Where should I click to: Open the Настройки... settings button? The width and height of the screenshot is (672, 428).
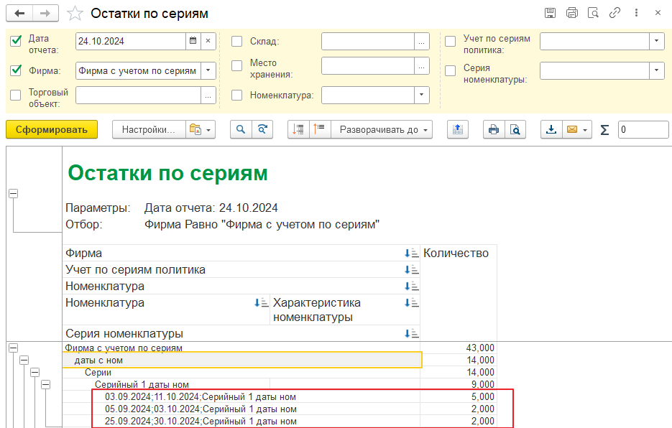pyautogui.click(x=148, y=129)
